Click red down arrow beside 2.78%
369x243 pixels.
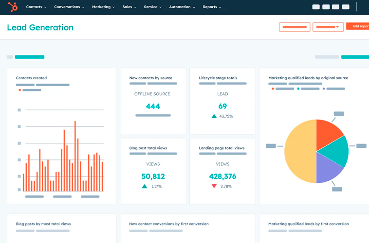click(x=214, y=186)
